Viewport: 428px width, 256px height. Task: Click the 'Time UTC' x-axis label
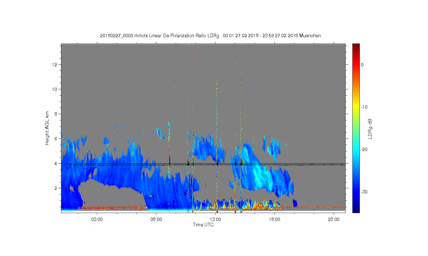point(203,225)
